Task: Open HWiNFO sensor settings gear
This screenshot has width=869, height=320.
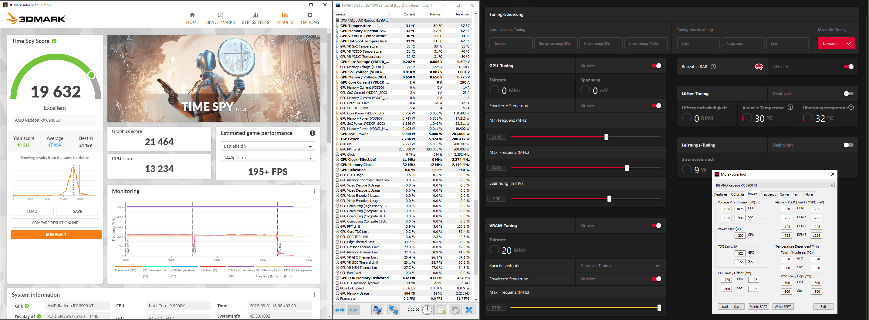Action: point(455,310)
